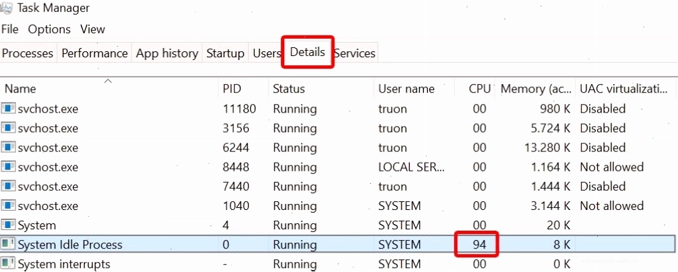Select the svchost.exe icon for PID 8448
The height and width of the screenshot is (272, 678).
(9, 167)
